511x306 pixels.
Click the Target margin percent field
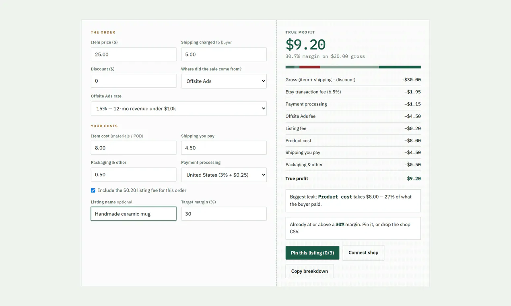click(224, 214)
